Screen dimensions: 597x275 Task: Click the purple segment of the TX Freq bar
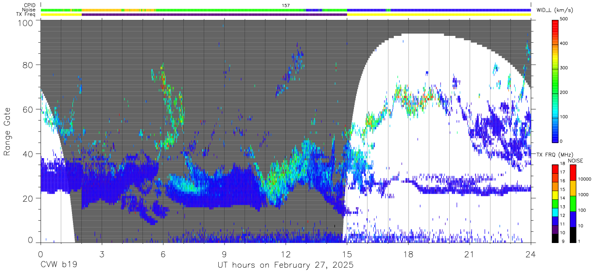pyautogui.click(x=214, y=15)
